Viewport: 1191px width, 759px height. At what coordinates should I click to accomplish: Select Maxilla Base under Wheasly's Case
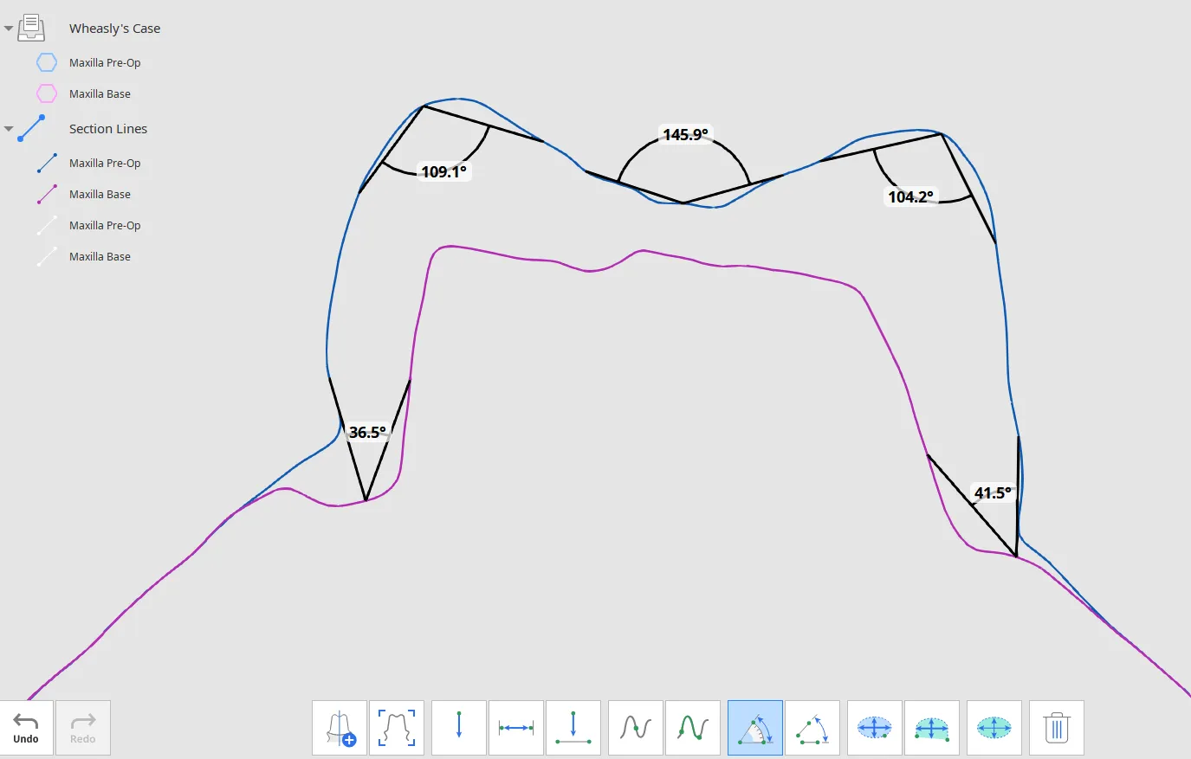[100, 93]
